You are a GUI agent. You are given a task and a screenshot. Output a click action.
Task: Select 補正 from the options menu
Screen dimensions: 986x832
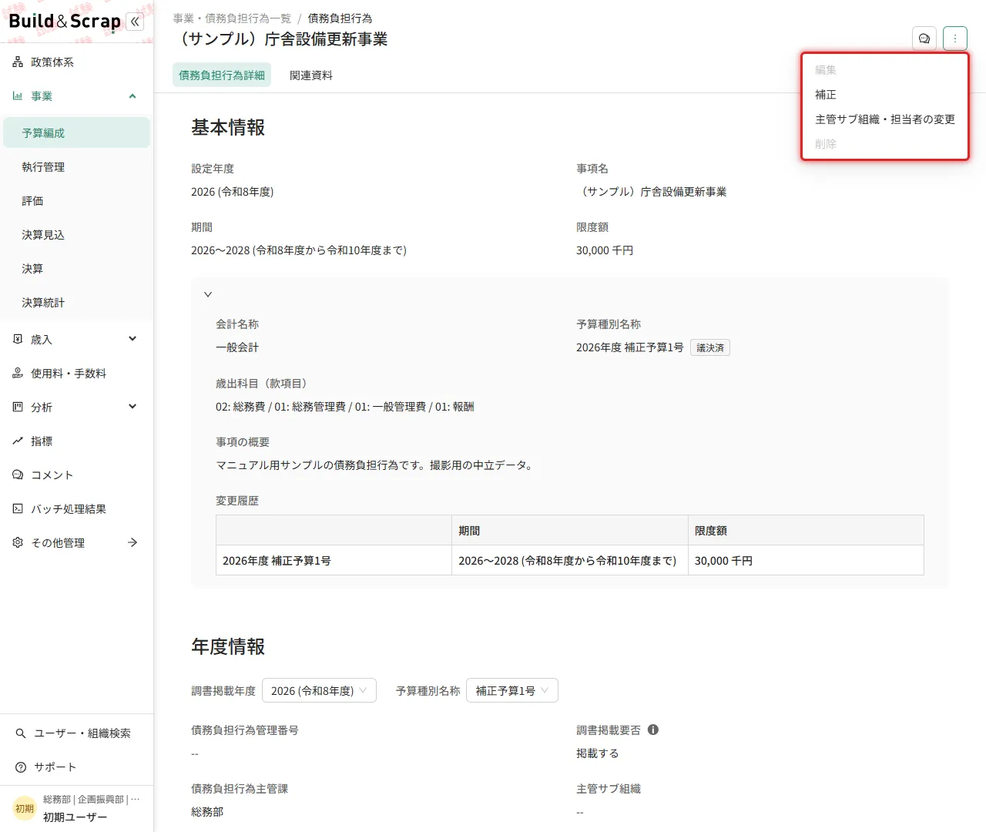point(884,95)
